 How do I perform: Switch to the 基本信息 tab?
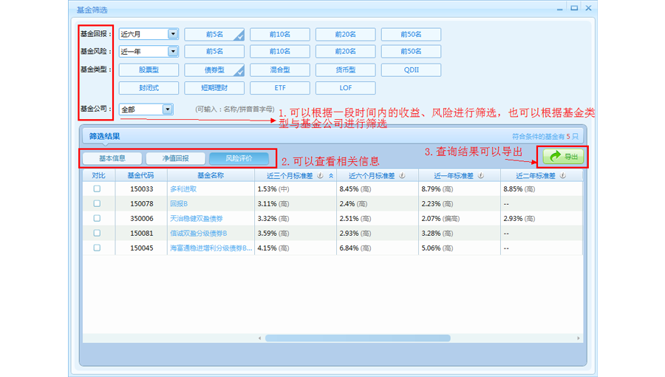[112, 159]
